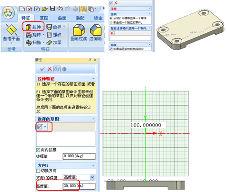This screenshot has height=192, width=227.
Task: Click the preview glasses button
Action: click(57, 69)
